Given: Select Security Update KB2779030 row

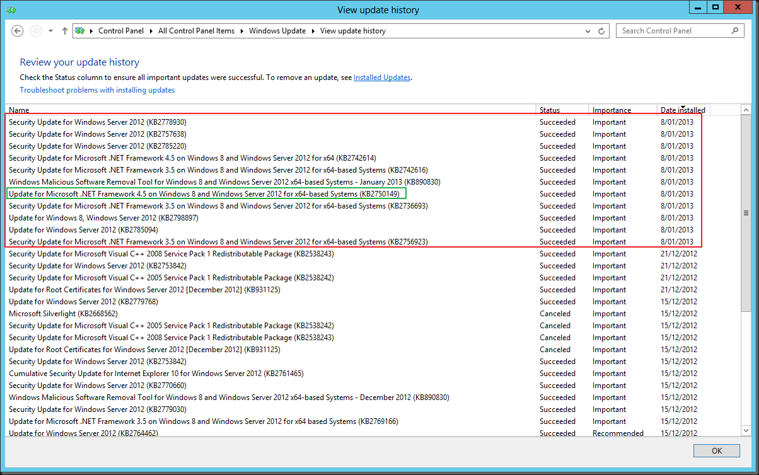Looking at the screenshot, I should pyautogui.click(x=372, y=409).
